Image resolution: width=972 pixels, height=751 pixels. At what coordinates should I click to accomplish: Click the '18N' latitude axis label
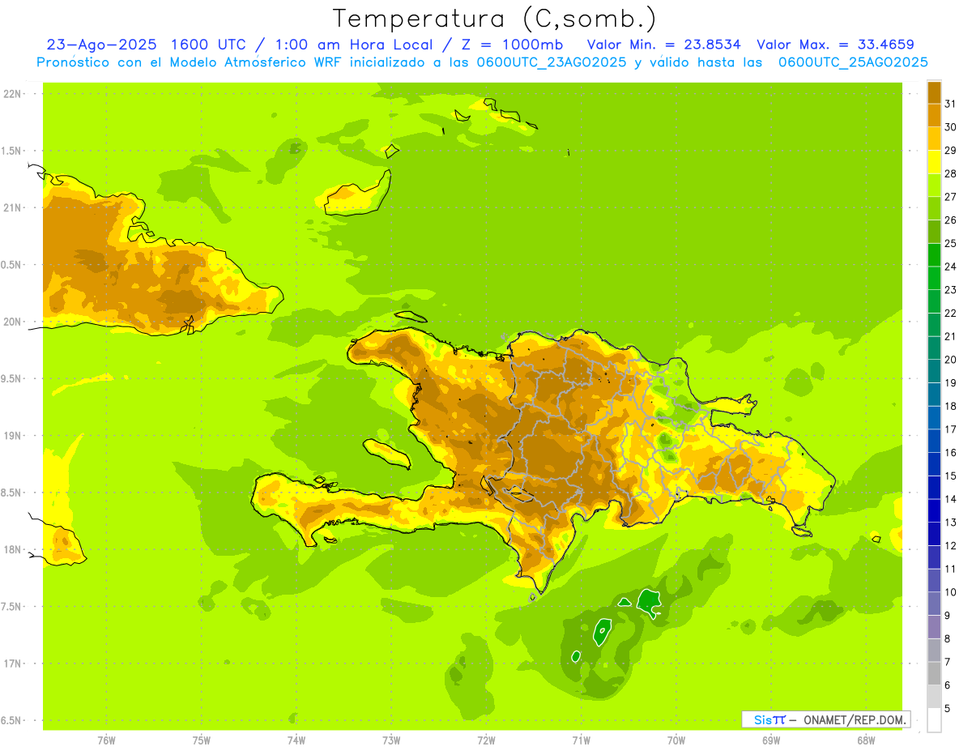point(12,549)
